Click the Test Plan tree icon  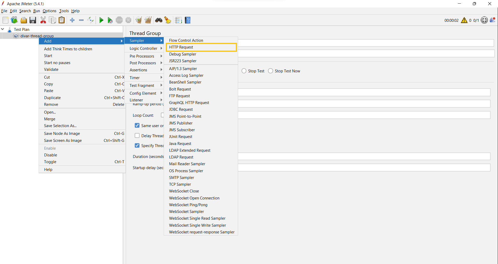point(10,30)
